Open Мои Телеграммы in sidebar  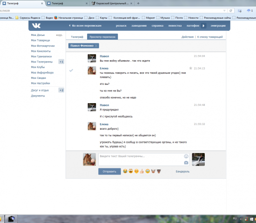click(42, 62)
